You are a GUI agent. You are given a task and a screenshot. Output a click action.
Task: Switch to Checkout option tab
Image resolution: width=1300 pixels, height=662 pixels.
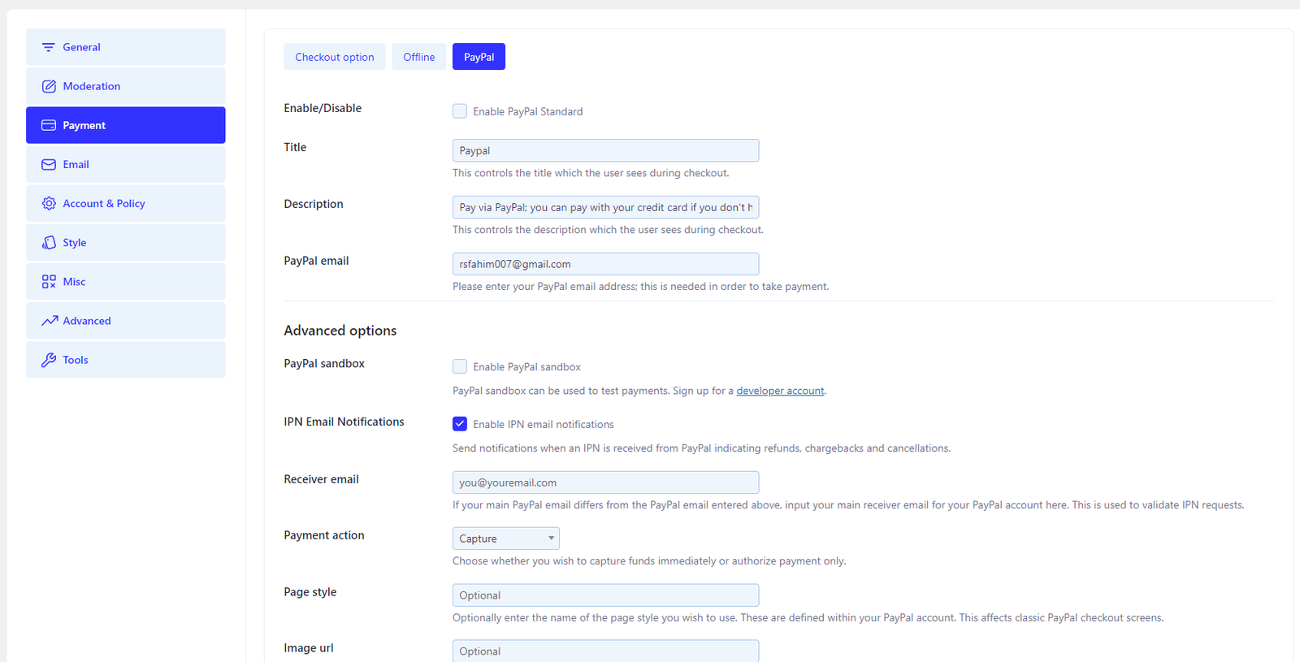point(335,57)
